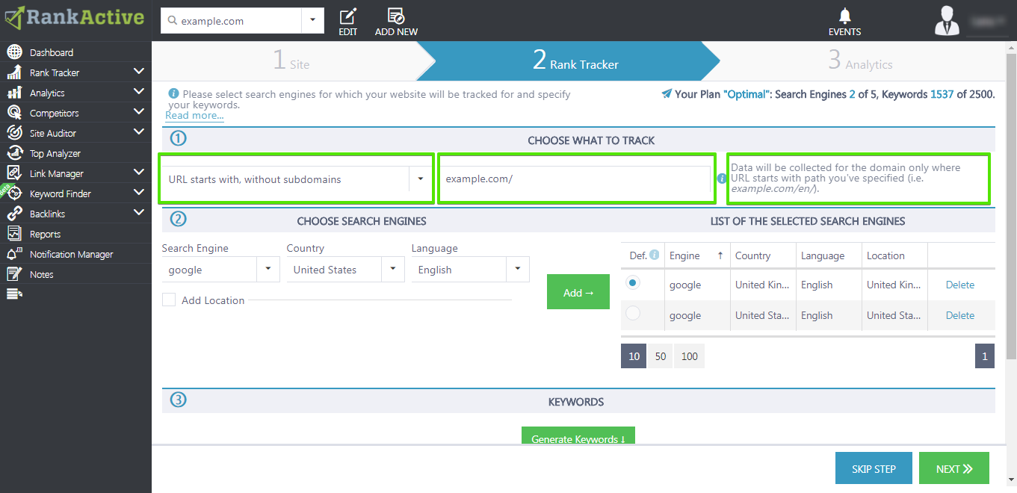Screen dimensions: 1017x493
Task: Show 100 rows per page
Action: (x=689, y=356)
